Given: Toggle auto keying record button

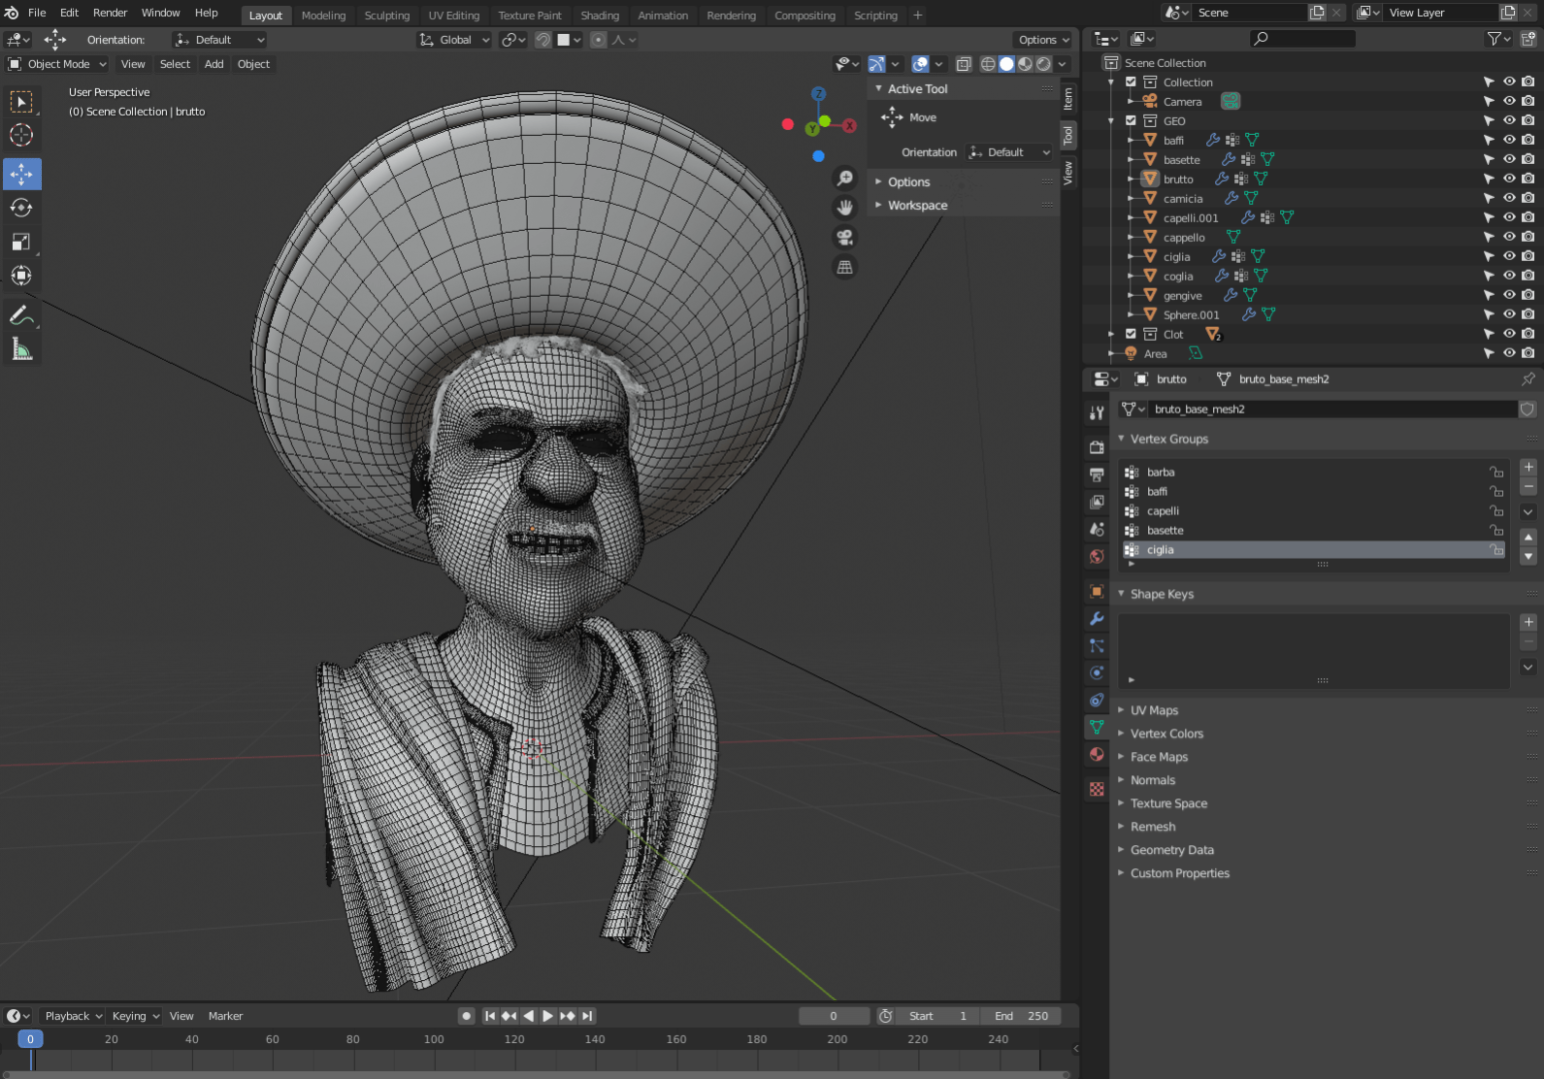Looking at the screenshot, I should 466,1016.
